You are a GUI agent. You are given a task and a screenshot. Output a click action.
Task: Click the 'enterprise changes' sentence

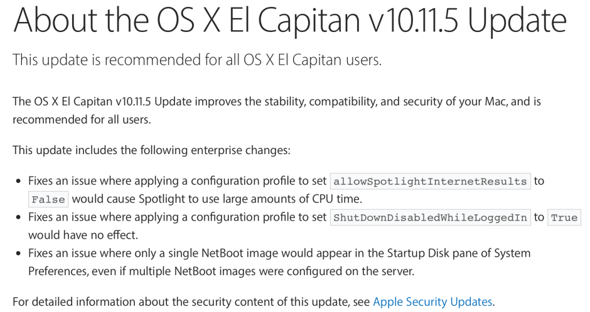(x=149, y=150)
